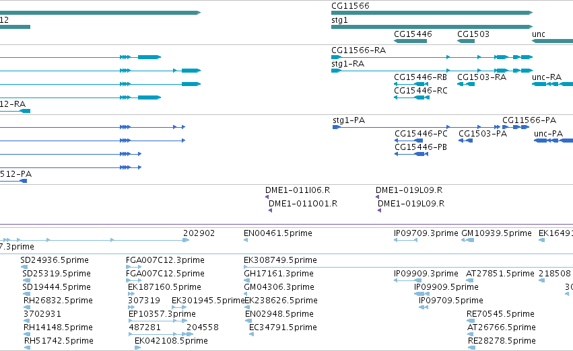Pick the CG15446-PB protein label
The image size is (573, 351).
421,147
